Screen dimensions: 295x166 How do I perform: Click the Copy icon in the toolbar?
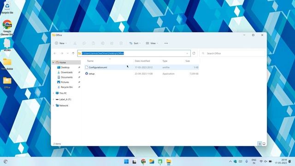pos(84,43)
